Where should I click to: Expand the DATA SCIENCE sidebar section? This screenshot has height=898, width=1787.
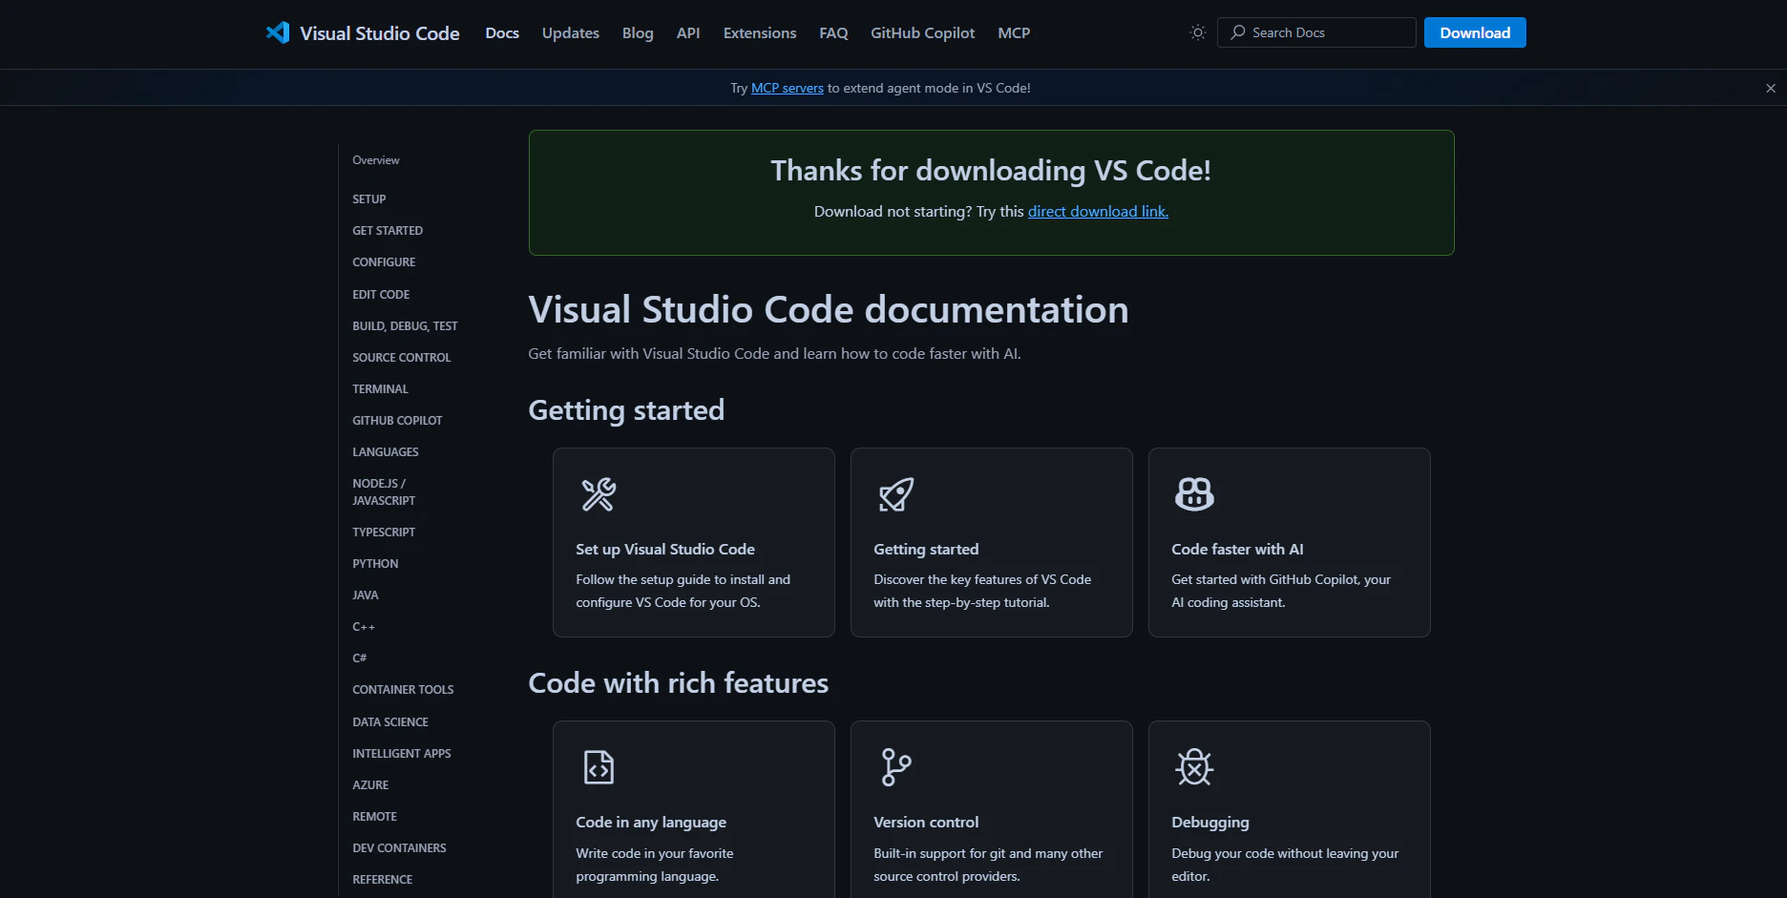390,722
